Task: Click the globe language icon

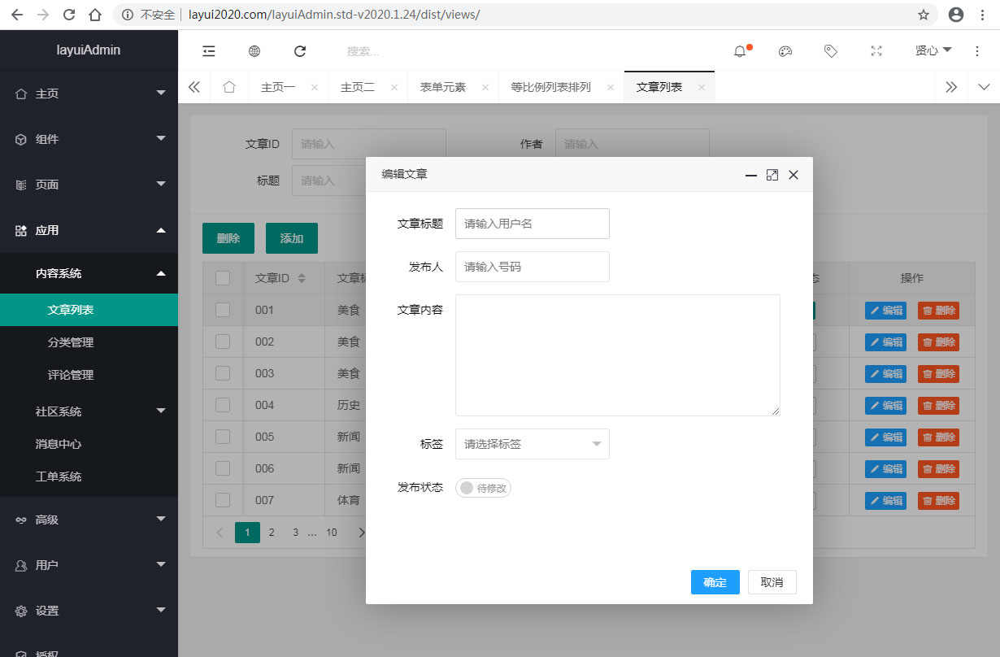Action: (254, 50)
